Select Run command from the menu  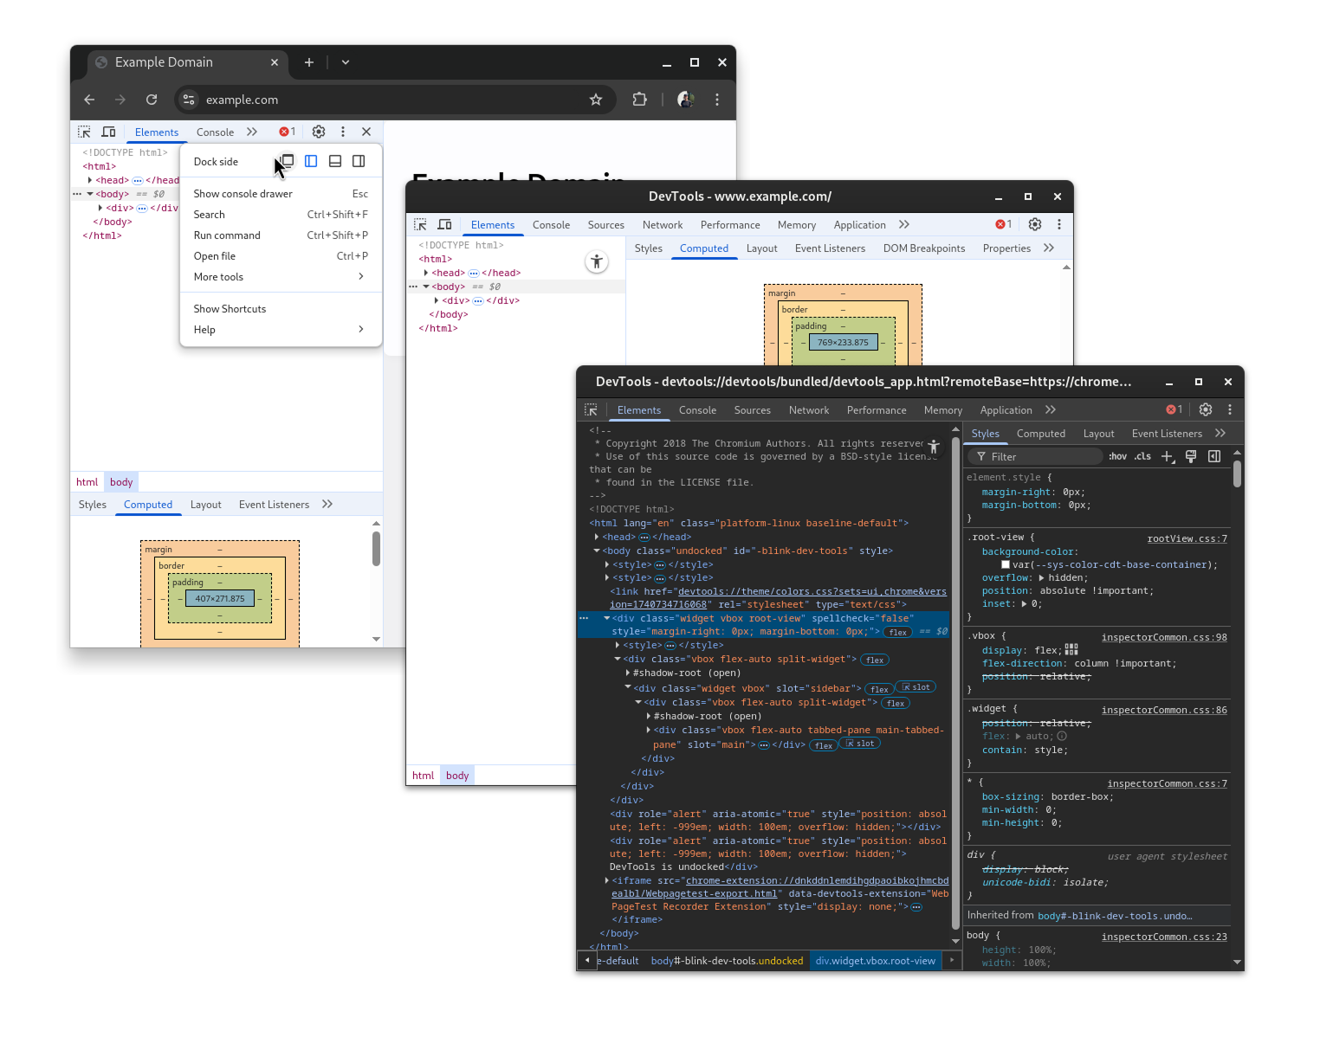coord(227,235)
